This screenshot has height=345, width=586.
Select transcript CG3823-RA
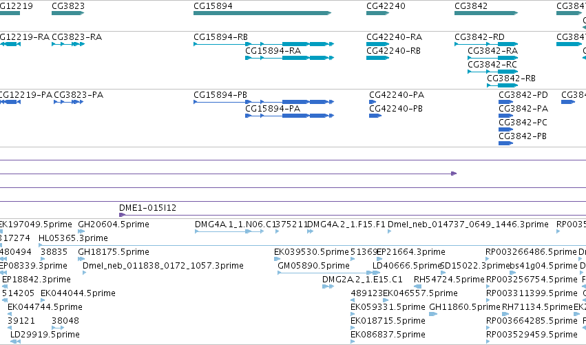point(76,37)
